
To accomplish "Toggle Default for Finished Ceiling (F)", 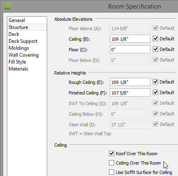I will pyautogui.click(x=155, y=92).
